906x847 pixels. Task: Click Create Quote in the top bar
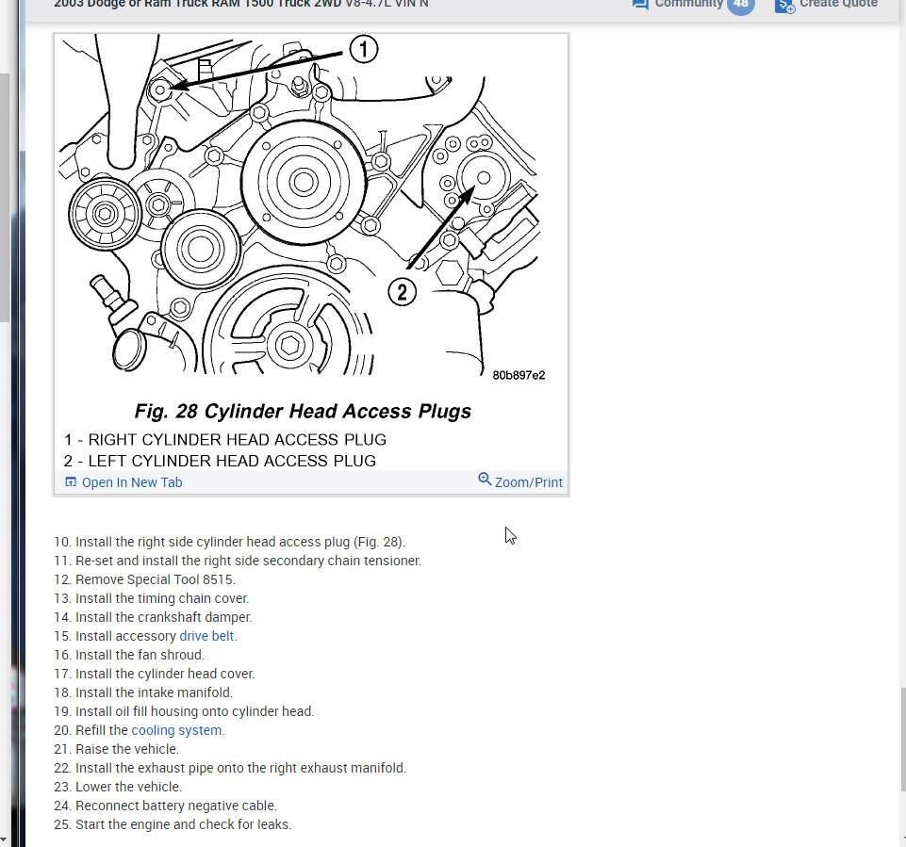(836, 4)
